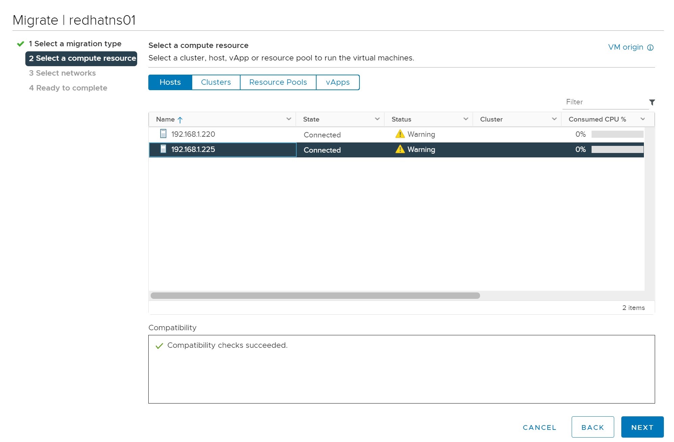The width and height of the screenshot is (674, 442).
Task: Click the horizontal scrollbar of the hosts table
Action: (x=315, y=296)
